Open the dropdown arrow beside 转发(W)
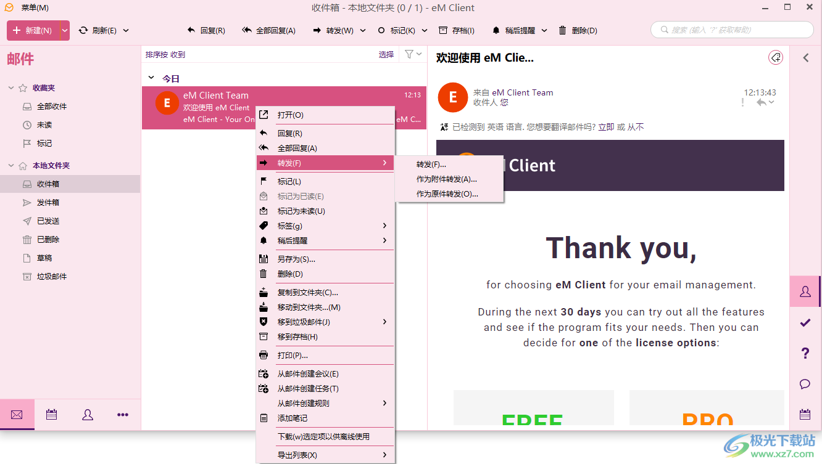The image size is (822, 464). point(363,30)
